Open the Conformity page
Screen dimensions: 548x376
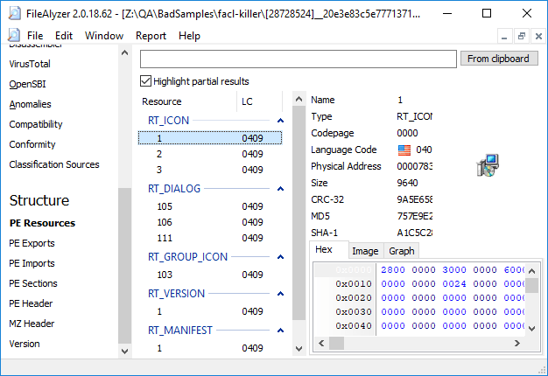(x=32, y=144)
